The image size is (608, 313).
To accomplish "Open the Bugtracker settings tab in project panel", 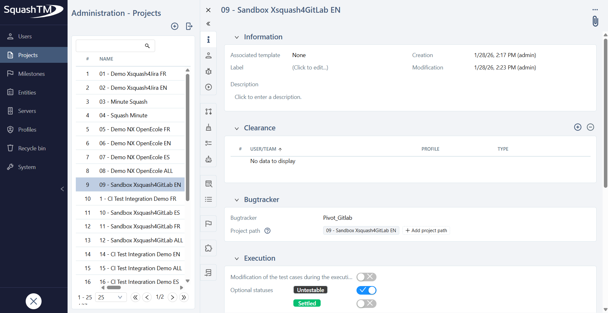I will (x=208, y=71).
